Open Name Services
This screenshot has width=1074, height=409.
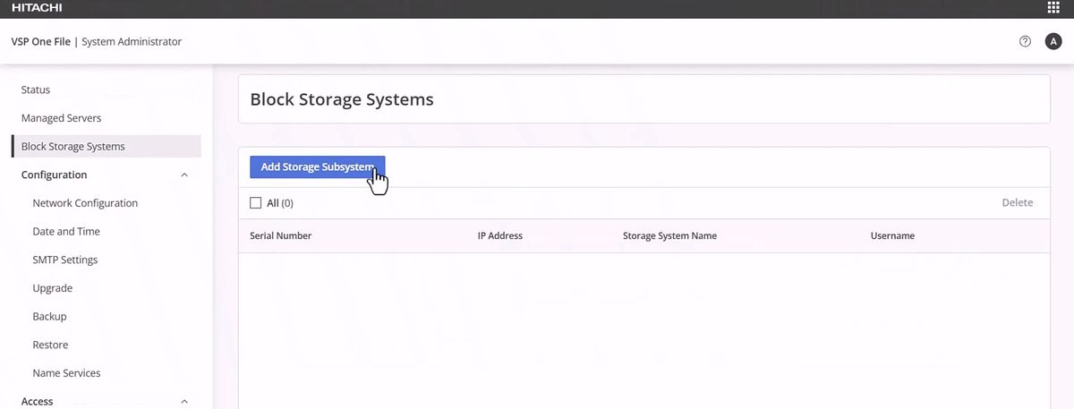pyautogui.click(x=66, y=373)
